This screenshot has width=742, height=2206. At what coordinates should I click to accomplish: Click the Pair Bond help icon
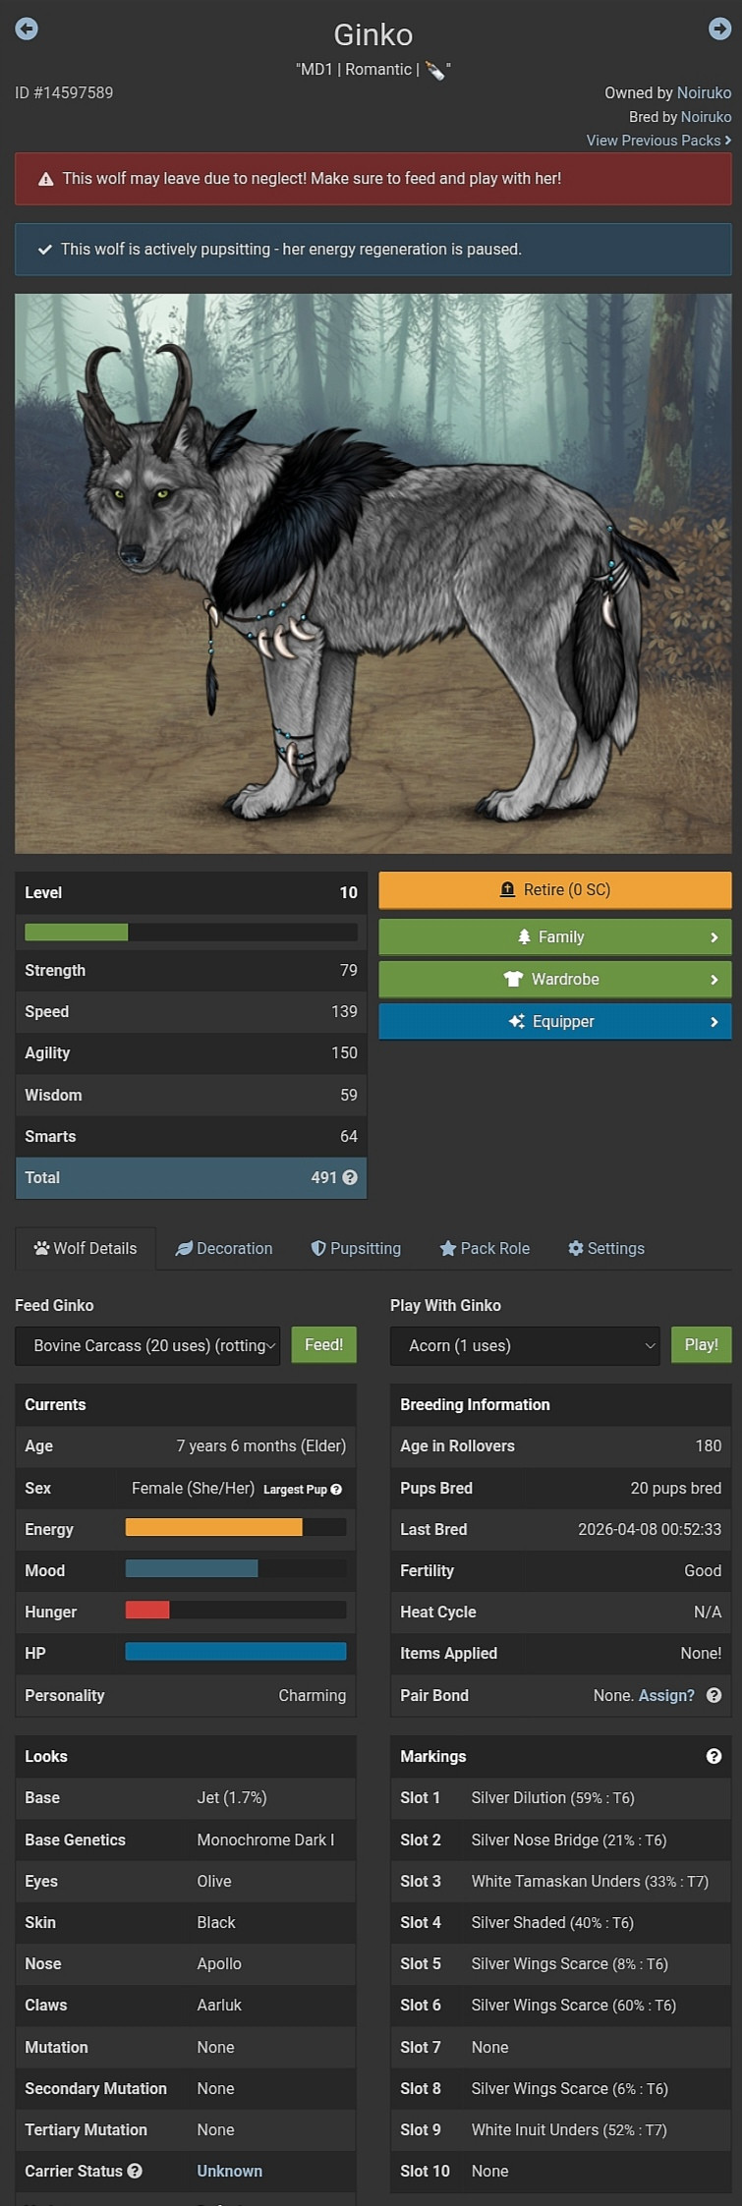tap(714, 1695)
